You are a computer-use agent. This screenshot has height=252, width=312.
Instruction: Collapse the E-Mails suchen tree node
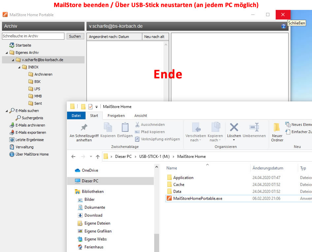pyautogui.click(x=7, y=111)
